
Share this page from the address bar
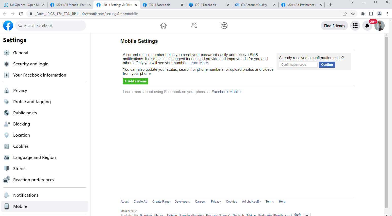(345, 14)
